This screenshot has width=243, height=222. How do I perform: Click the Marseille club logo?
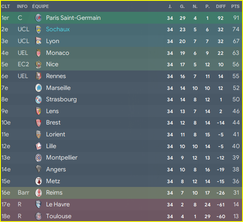tap(38, 88)
